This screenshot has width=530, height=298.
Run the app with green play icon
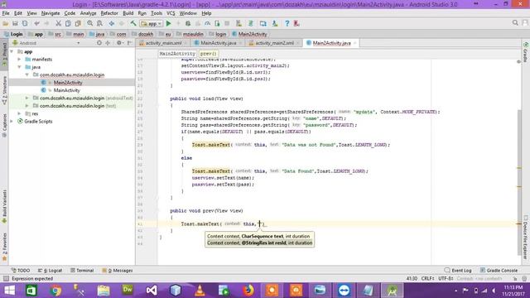169,23
